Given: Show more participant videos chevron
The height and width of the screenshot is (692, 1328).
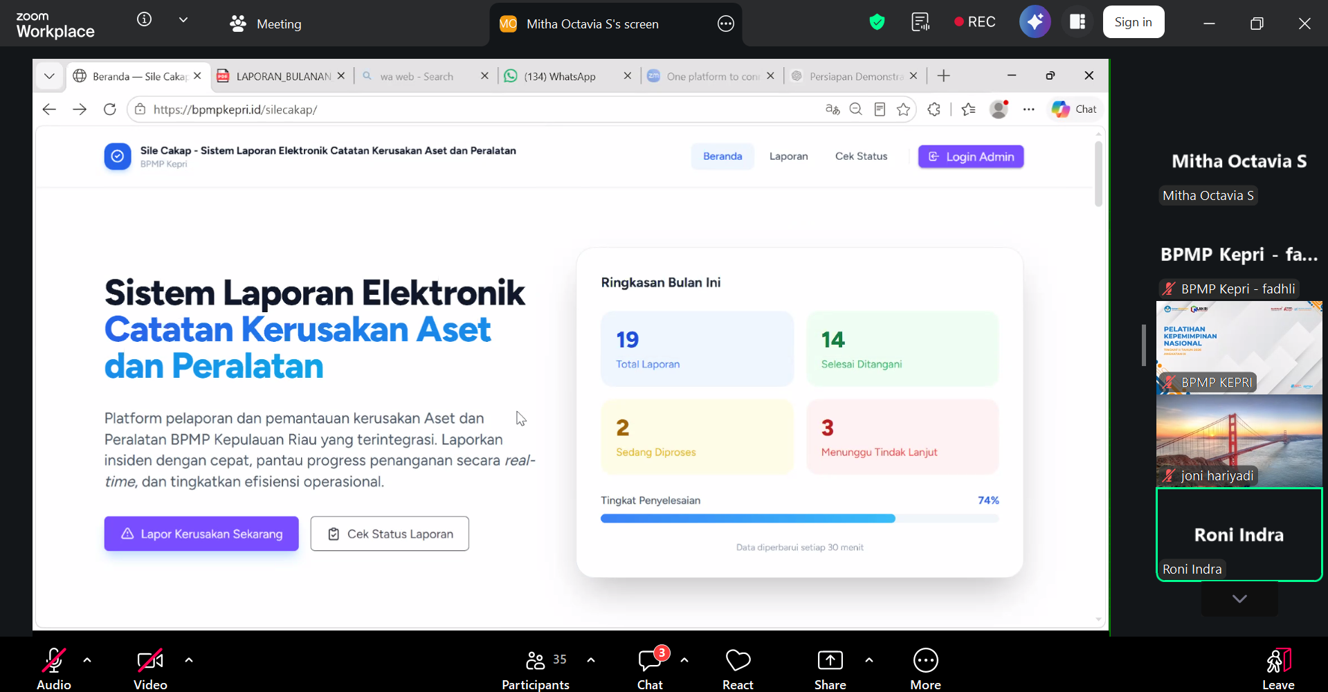Looking at the screenshot, I should click(x=1239, y=599).
